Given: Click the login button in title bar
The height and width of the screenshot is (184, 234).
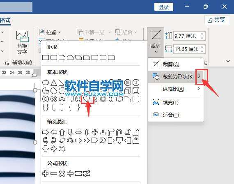Looking at the screenshot, I should click(164, 7).
